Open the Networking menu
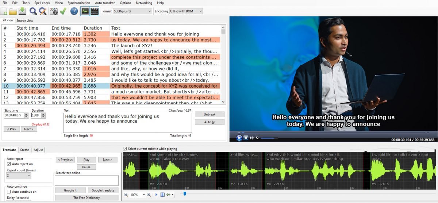The width and height of the screenshot is (438, 203). 144,3
